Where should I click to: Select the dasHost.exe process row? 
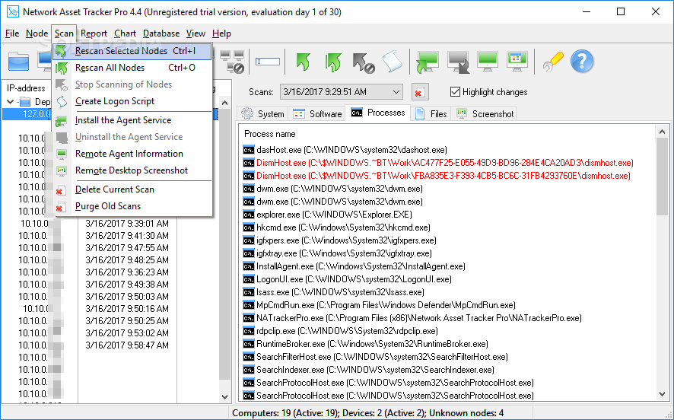pos(345,150)
